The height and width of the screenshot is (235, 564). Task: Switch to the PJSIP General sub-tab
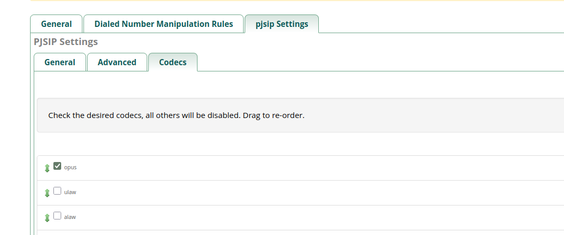[60, 62]
